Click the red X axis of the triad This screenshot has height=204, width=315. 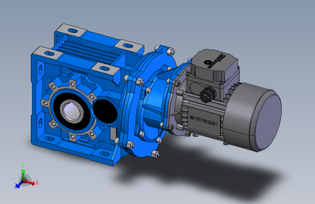tap(29, 182)
